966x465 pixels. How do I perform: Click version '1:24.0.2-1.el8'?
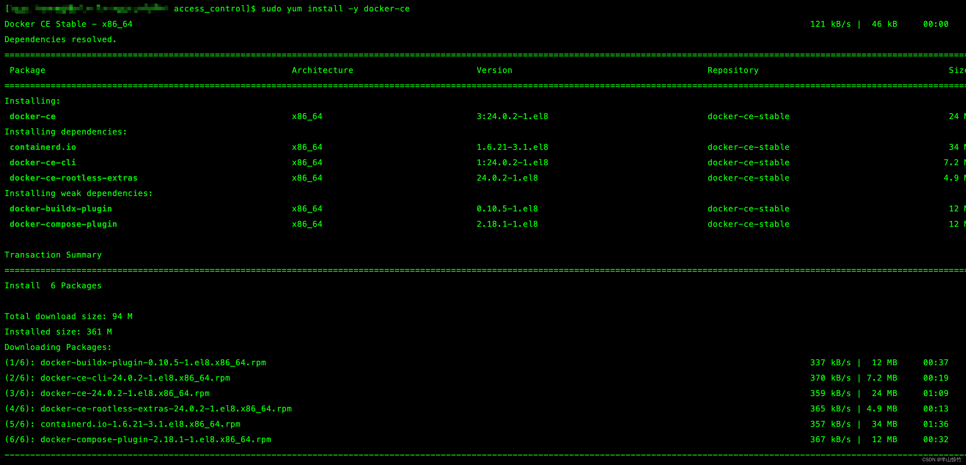pos(512,163)
